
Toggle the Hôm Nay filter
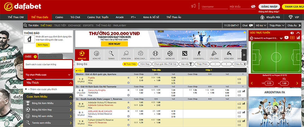point(145,64)
